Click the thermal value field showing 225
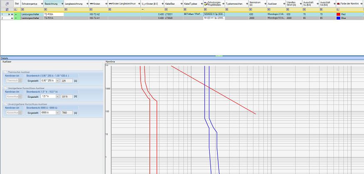 pyautogui.click(x=67, y=81)
